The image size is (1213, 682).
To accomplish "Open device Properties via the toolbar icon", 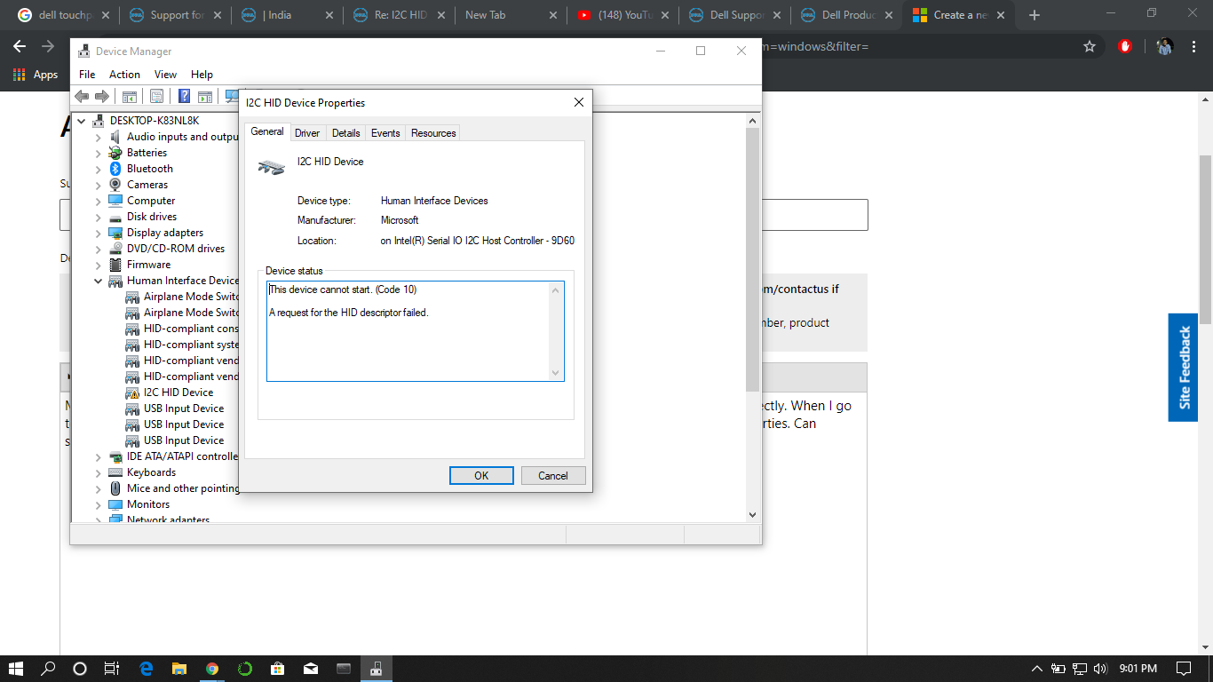I will tap(157, 96).
